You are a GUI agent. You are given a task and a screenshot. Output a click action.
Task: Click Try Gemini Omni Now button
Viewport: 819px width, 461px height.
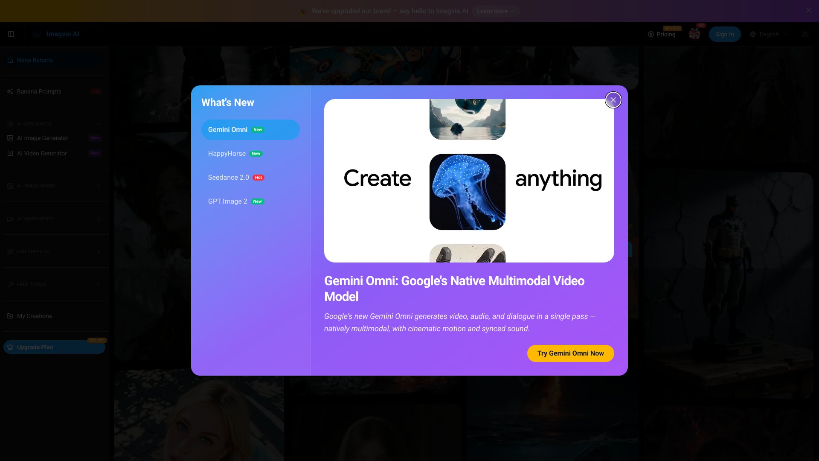(570, 353)
